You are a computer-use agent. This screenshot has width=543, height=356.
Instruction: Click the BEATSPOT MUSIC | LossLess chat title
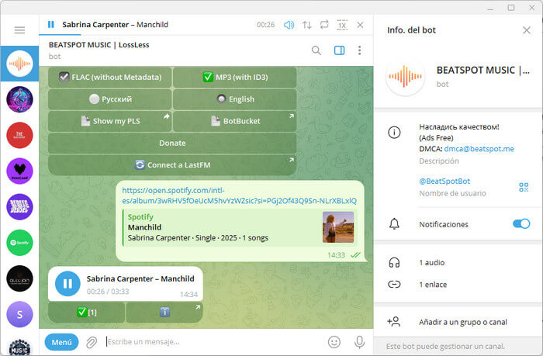click(99, 45)
